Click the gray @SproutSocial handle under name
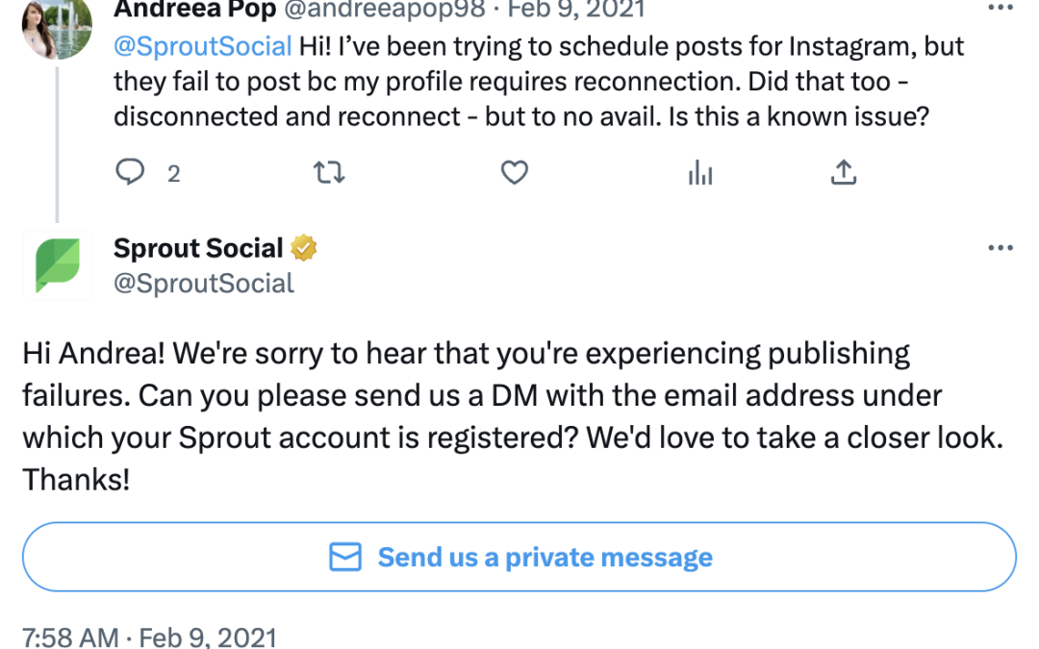This screenshot has height=649, width=1039. [204, 283]
